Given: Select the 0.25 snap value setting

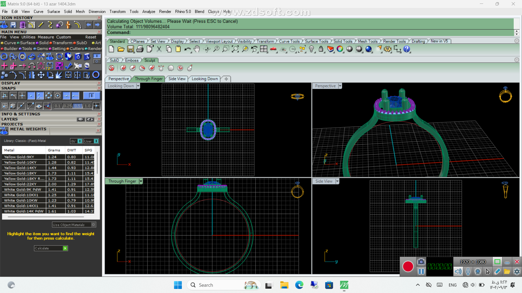Looking at the screenshot, I should pyautogui.click(x=67, y=106).
